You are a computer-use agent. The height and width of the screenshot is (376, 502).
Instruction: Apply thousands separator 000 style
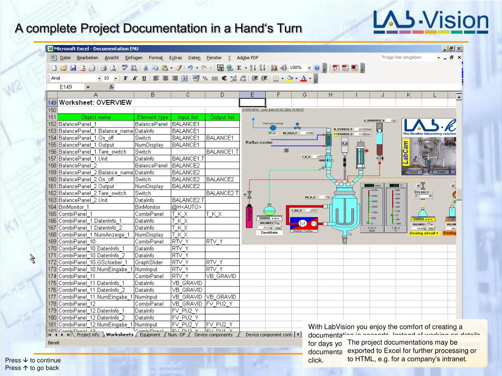(215, 78)
